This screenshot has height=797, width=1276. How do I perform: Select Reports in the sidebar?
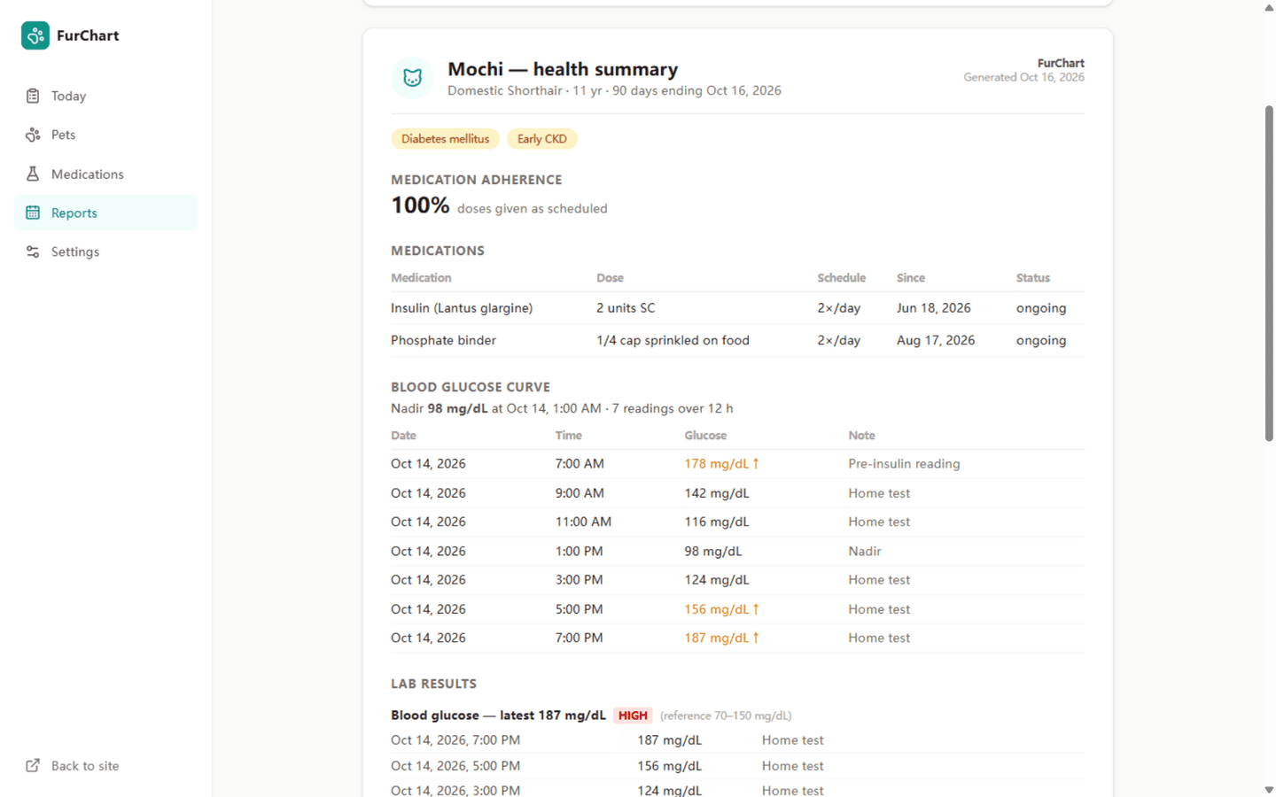(x=105, y=213)
